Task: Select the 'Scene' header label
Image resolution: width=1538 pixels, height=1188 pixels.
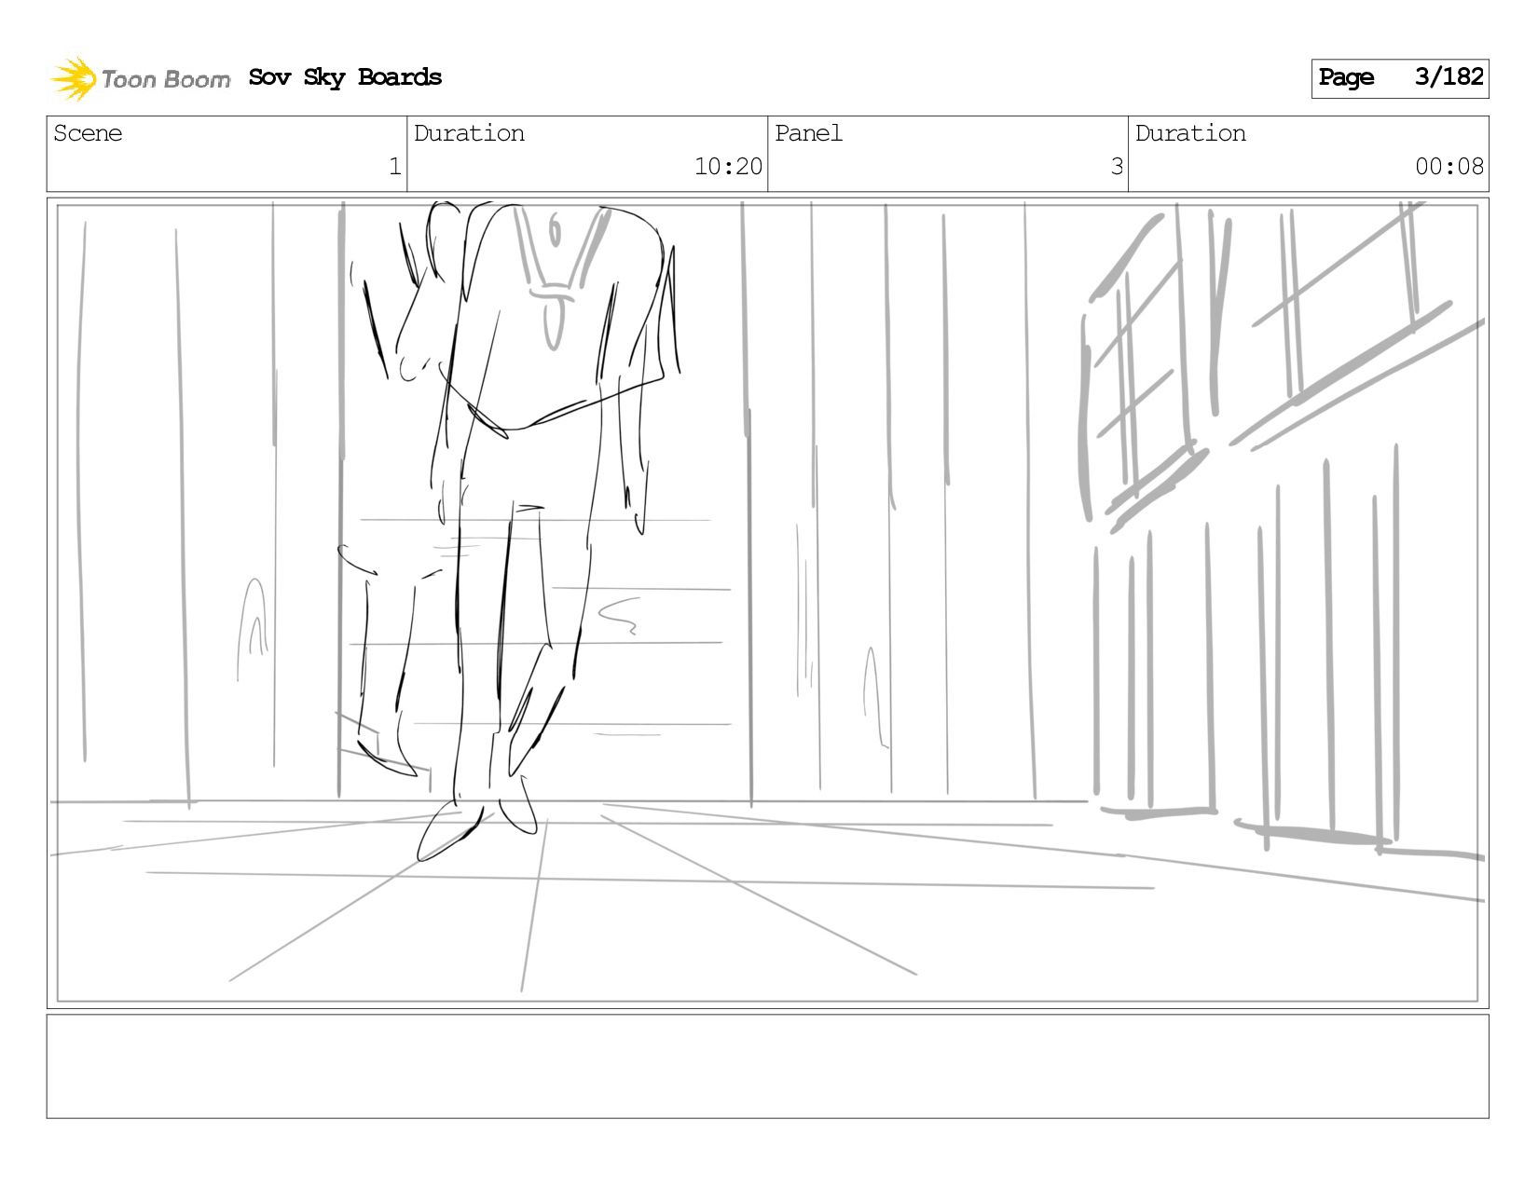Action: pos(88,133)
